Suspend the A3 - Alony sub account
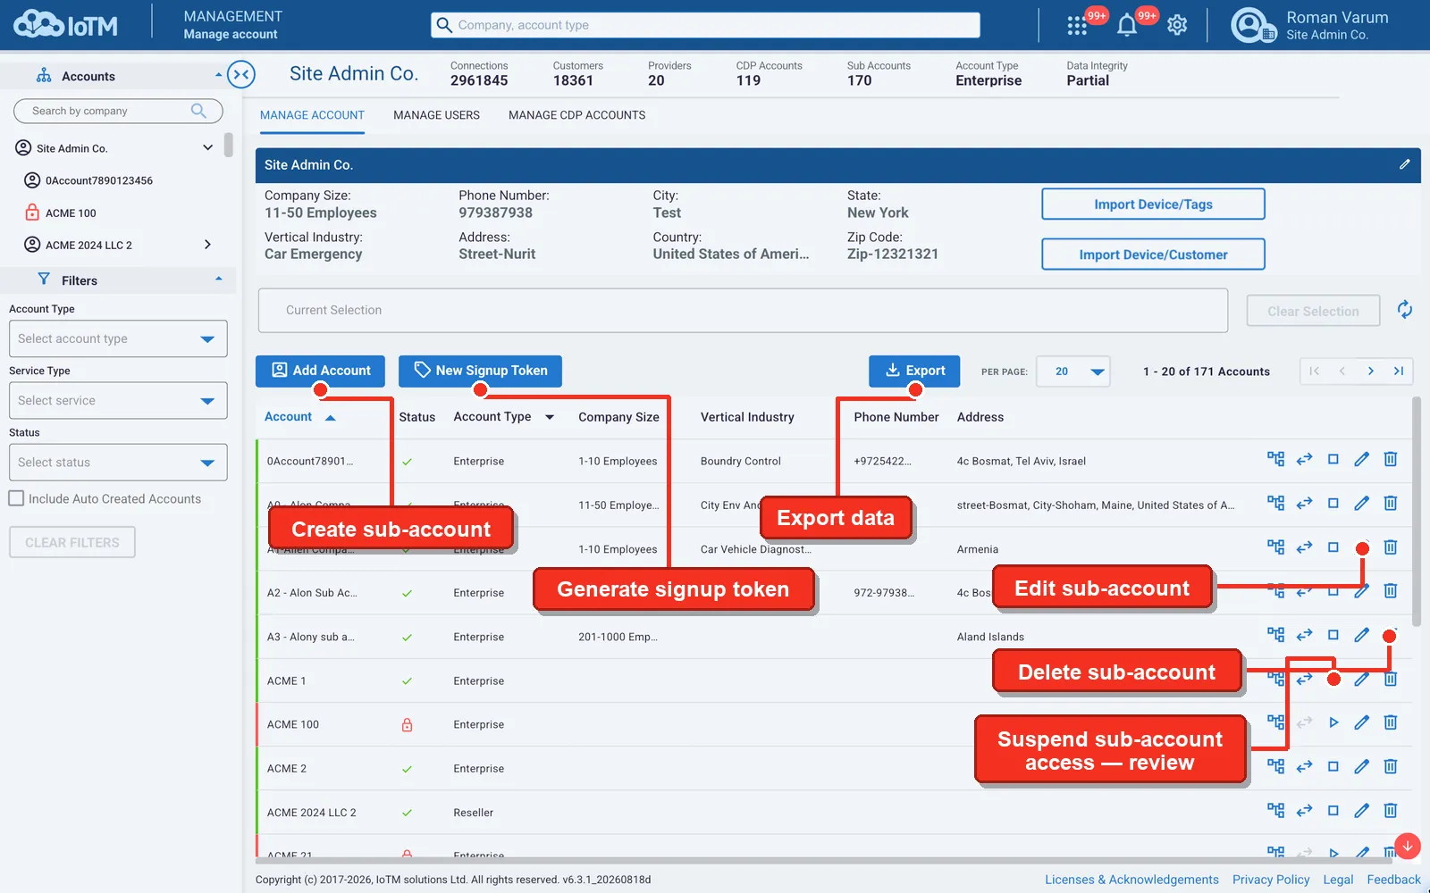Image resolution: width=1430 pixels, height=893 pixels. [x=1333, y=635]
